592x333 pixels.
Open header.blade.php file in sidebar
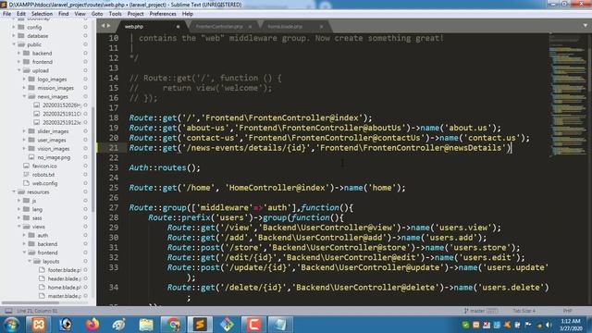[x=64, y=278]
